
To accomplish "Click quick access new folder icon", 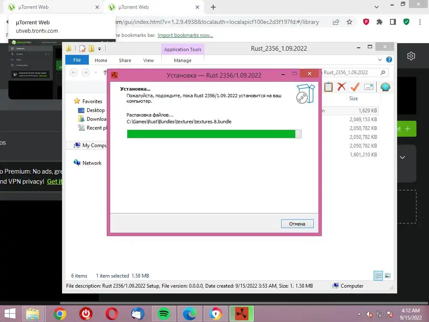I will 91,49.
